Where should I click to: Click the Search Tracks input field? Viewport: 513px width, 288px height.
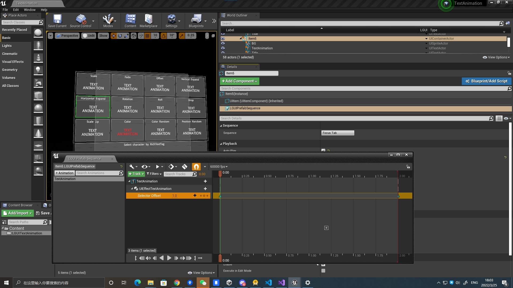tap(179, 174)
